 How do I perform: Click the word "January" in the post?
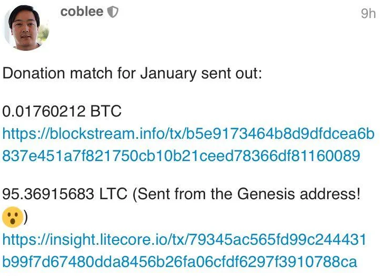[168, 74]
